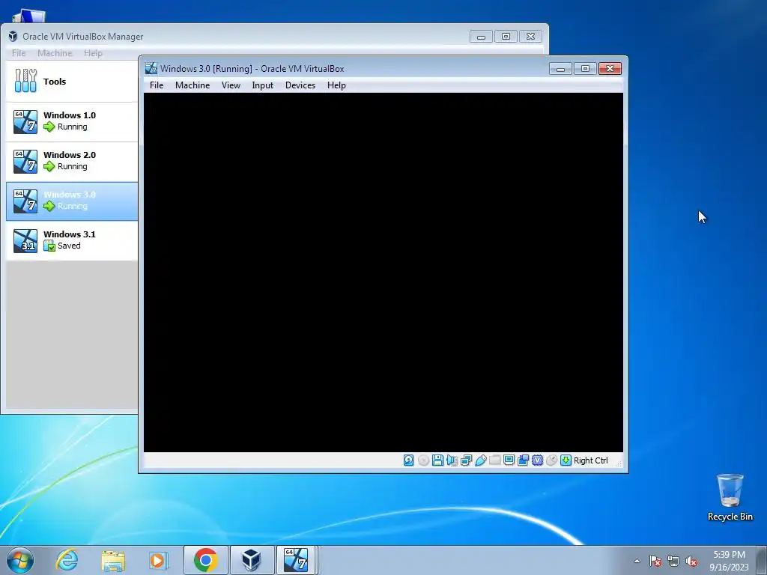Select the Windows 3.0 virtual machine

[x=72, y=201]
